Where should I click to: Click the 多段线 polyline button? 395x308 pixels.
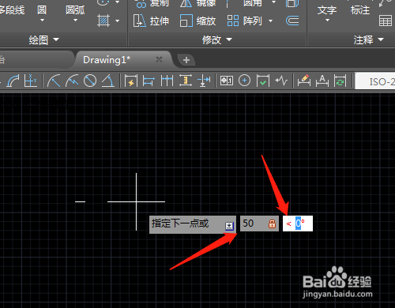12,10
